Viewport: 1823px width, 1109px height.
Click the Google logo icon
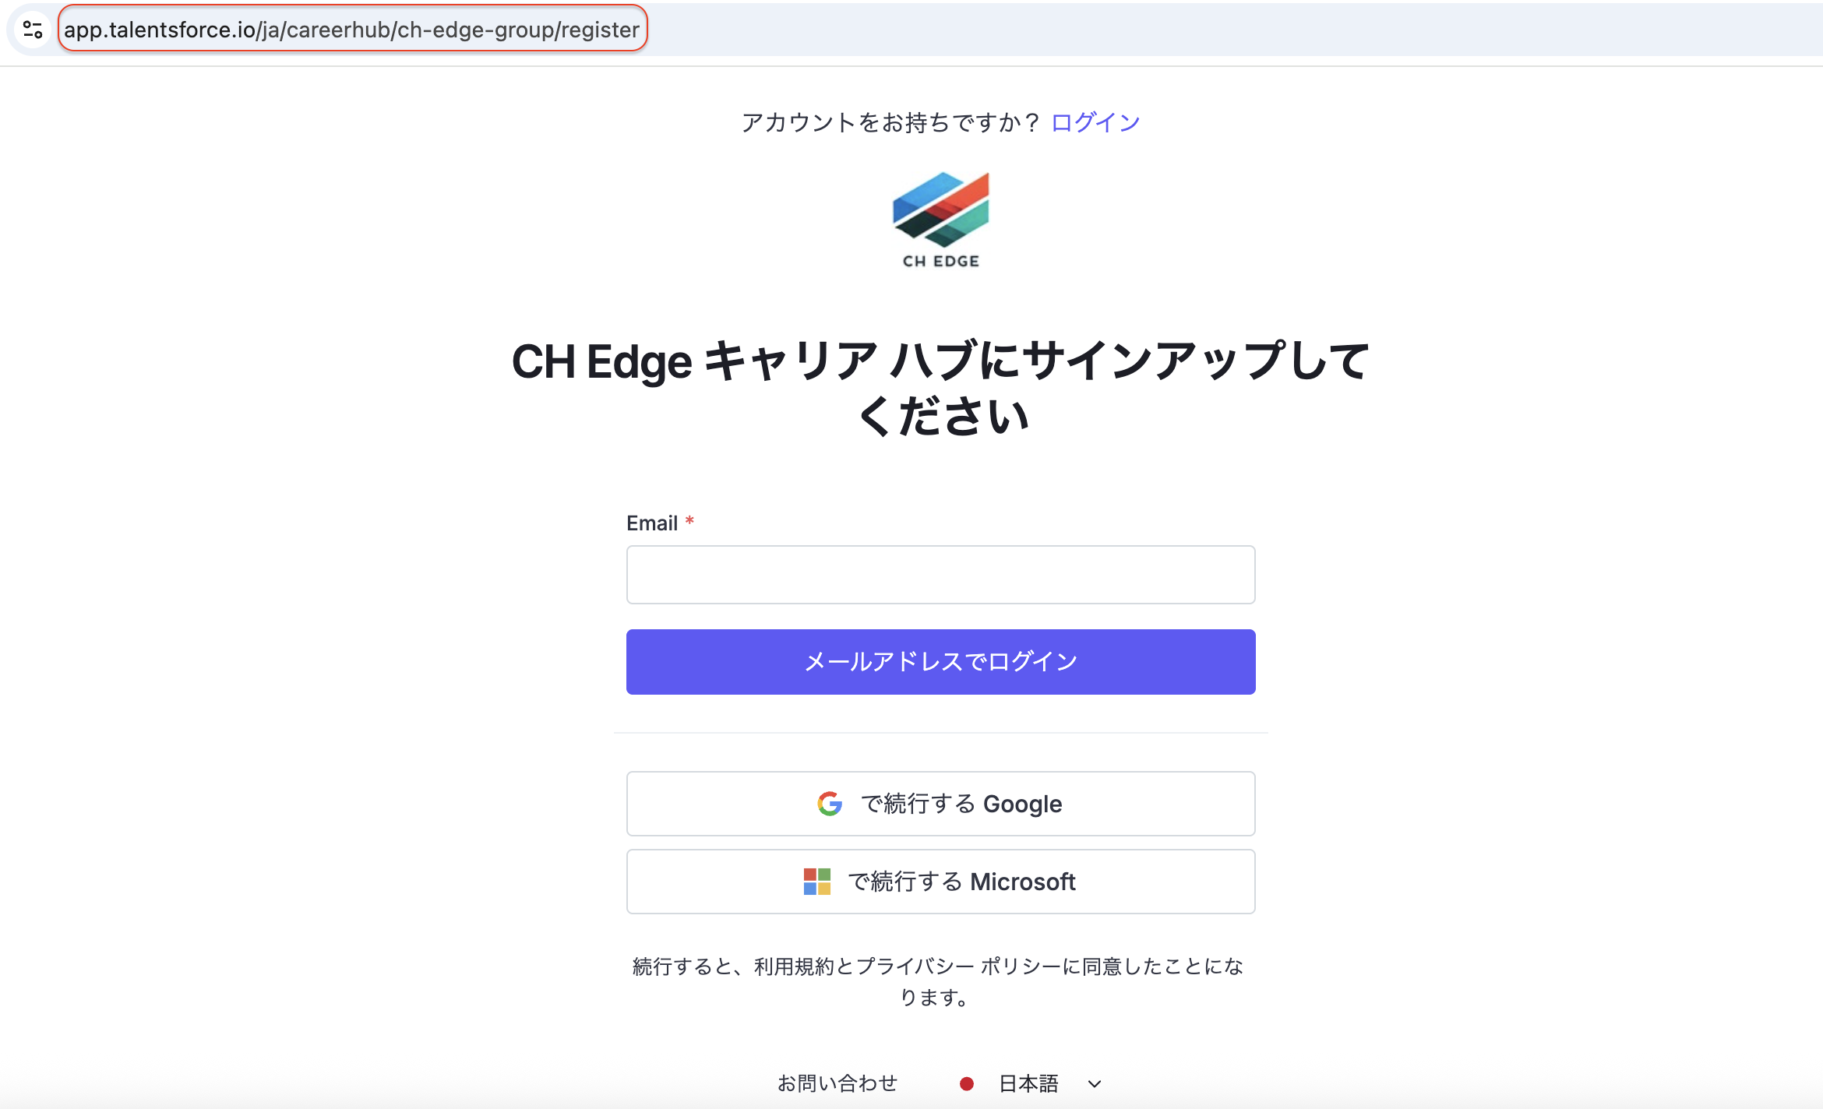[830, 804]
